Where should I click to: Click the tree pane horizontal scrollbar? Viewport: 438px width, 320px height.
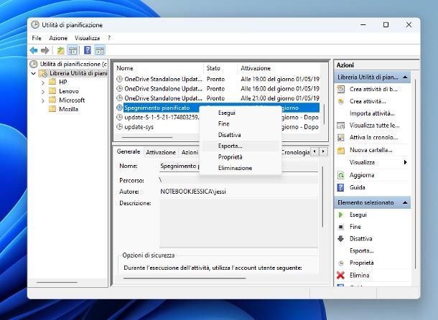[x=57, y=282]
